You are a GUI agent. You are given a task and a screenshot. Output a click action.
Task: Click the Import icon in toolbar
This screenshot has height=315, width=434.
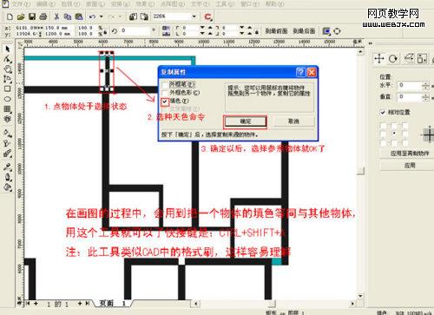click(133, 16)
